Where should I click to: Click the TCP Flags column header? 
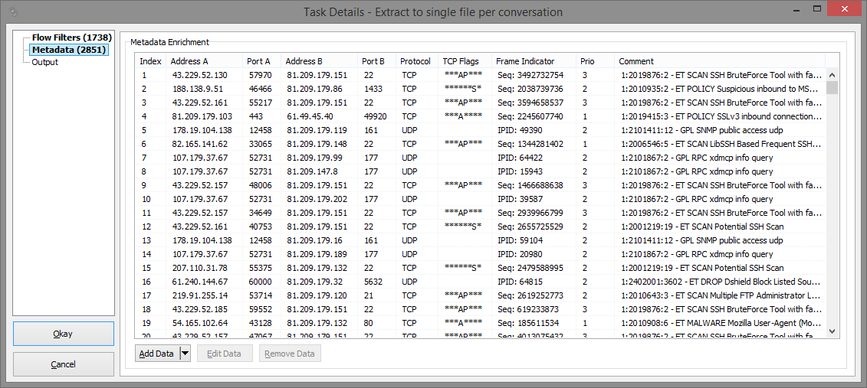[x=460, y=61]
